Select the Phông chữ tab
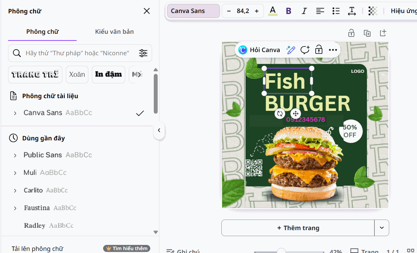 (42, 32)
